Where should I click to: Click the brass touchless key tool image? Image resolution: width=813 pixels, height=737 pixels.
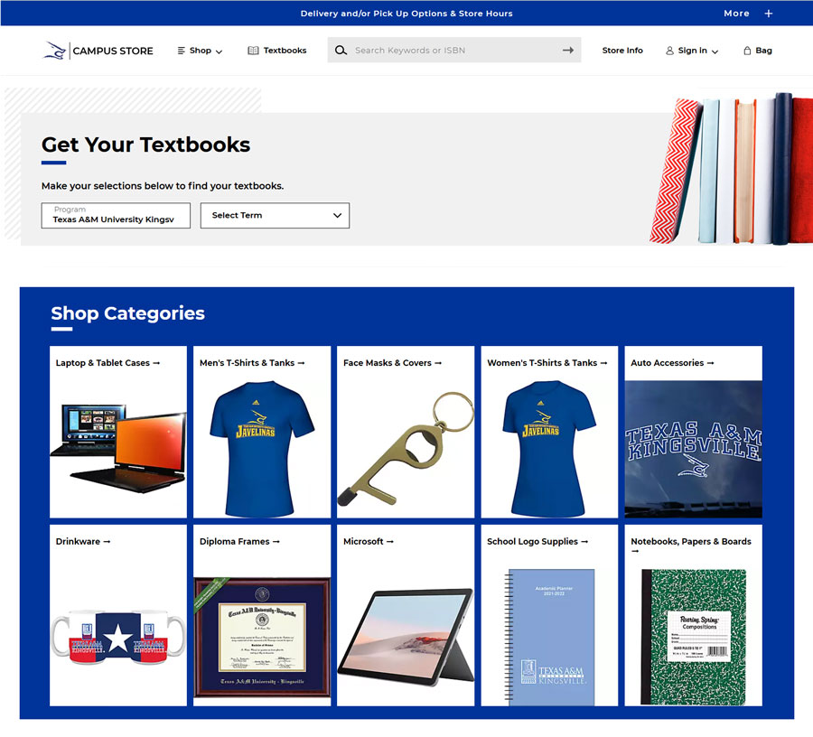coord(406,449)
